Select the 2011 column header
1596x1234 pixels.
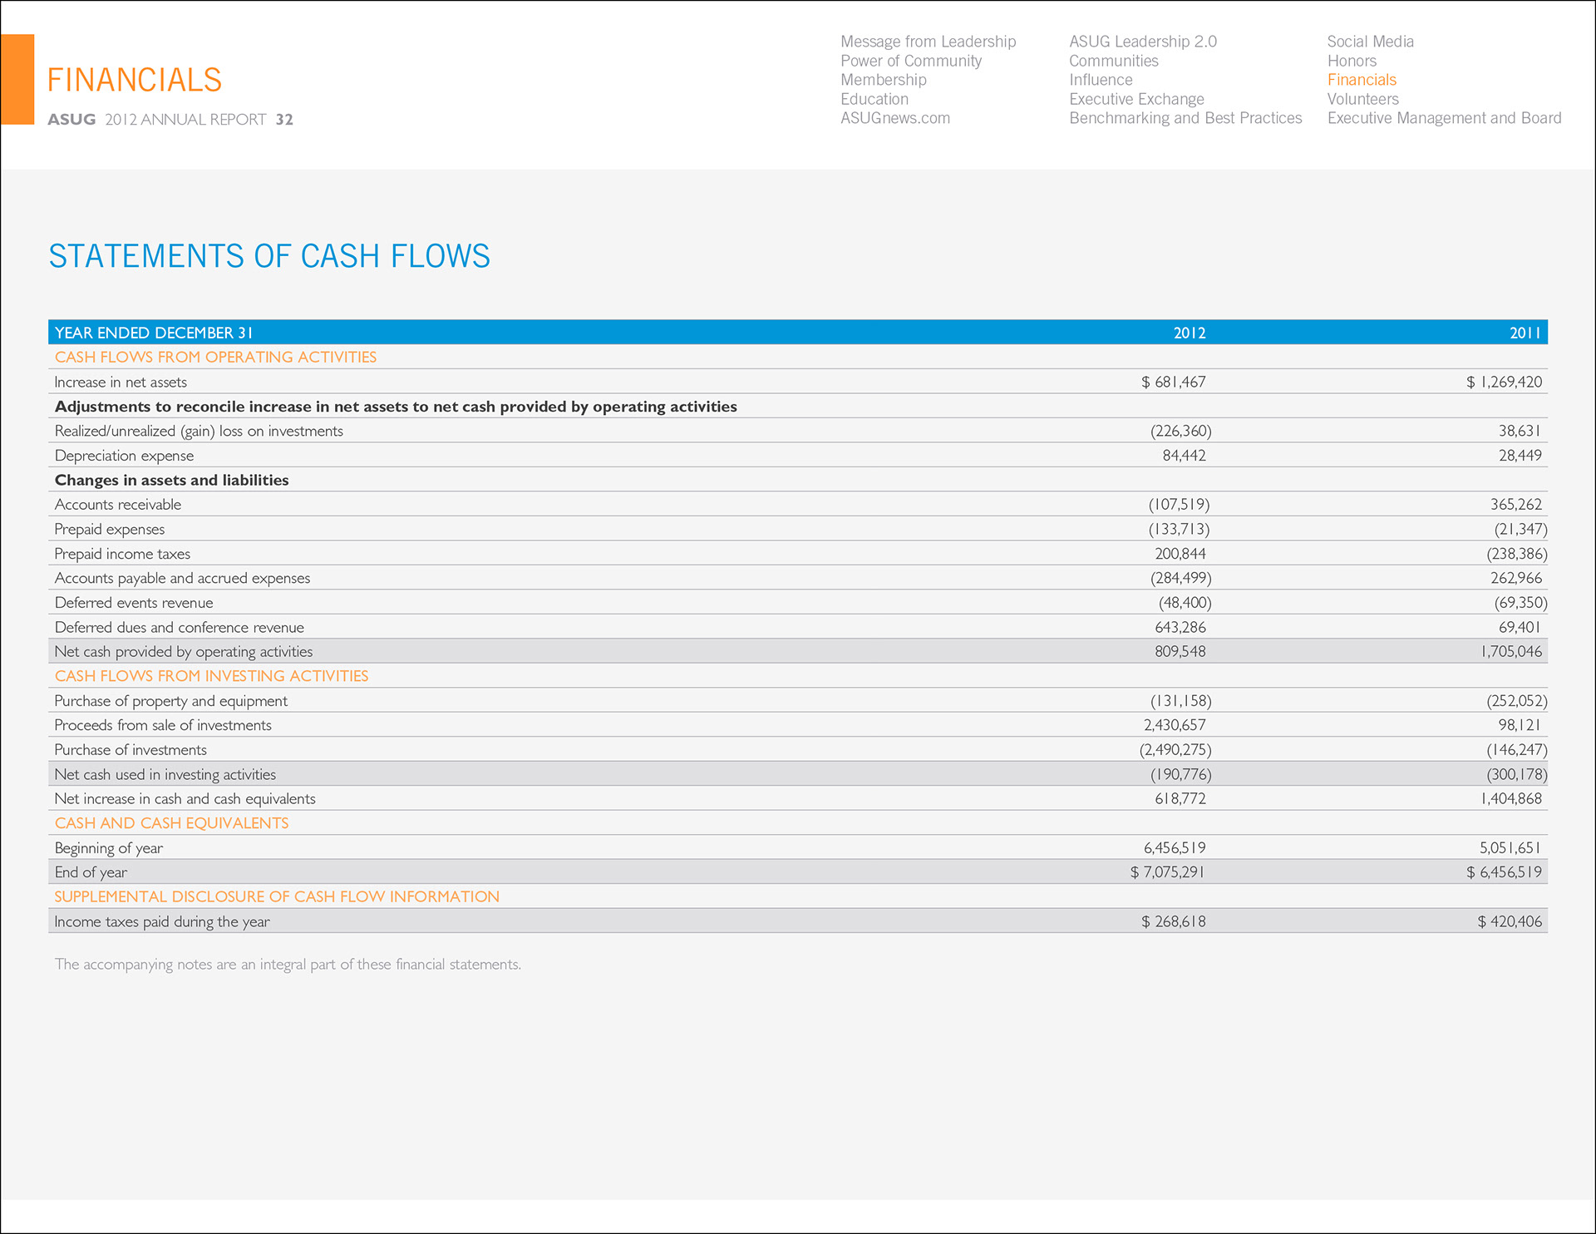[1525, 333]
